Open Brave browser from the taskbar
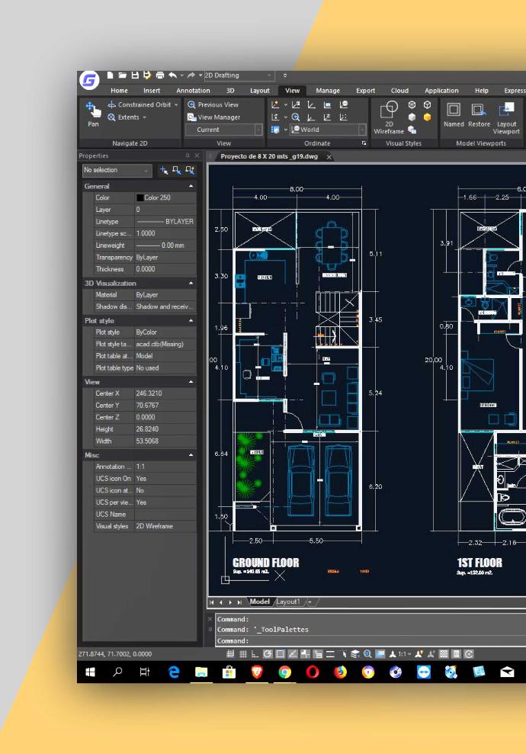Screen dimensions: 526x754 [257, 672]
